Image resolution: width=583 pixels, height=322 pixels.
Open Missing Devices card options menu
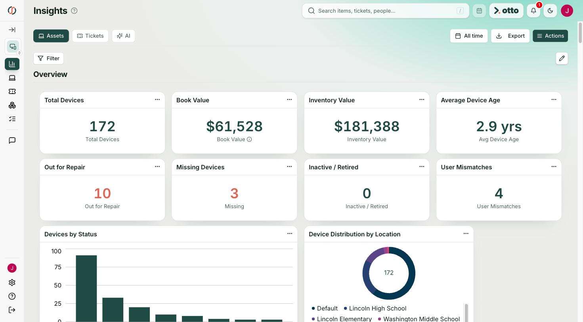click(289, 167)
